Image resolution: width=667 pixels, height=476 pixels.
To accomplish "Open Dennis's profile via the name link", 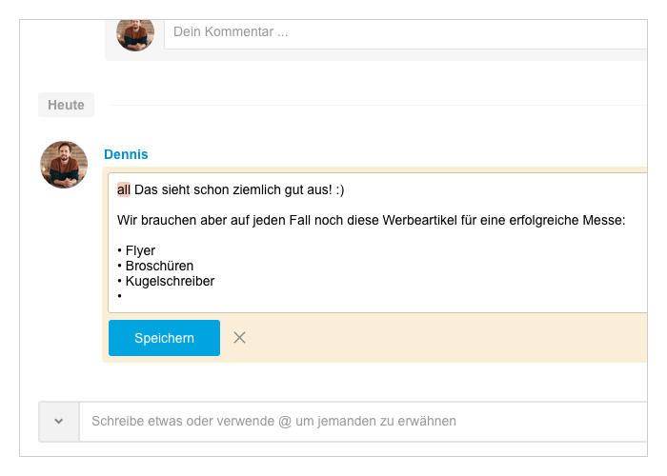I will (126, 154).
